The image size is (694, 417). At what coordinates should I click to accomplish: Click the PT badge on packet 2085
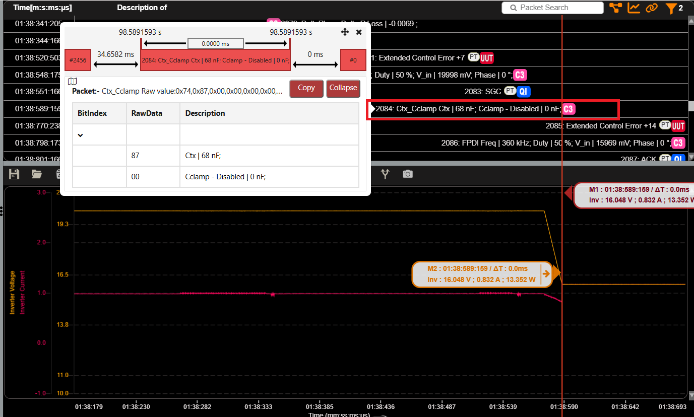click(x=665, y=125)
